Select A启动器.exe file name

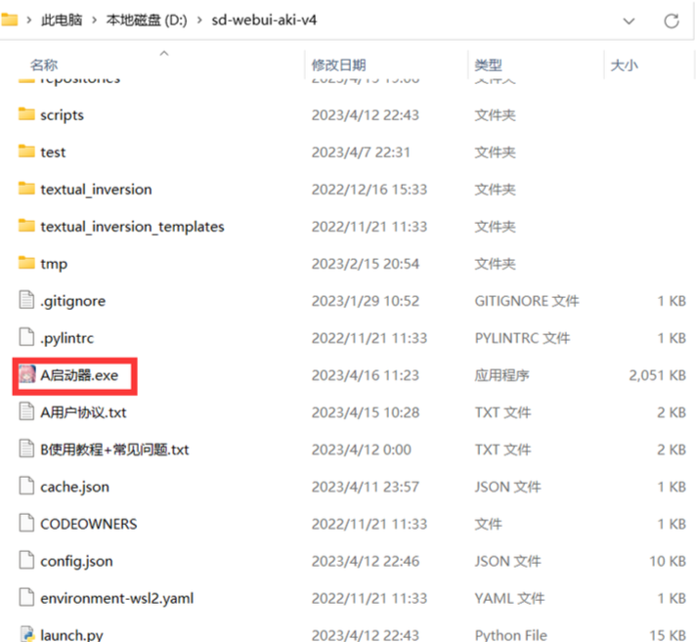click(x=79, y=375)
